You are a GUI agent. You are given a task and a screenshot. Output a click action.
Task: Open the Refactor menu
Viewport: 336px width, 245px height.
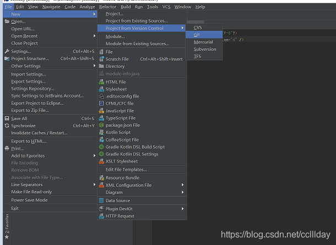click(107, 7)
